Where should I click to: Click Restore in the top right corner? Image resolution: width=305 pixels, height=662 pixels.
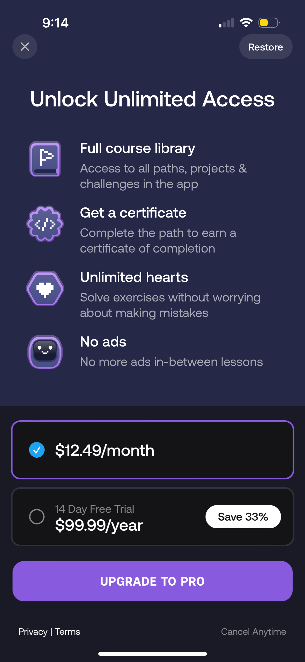click(266, 47)
